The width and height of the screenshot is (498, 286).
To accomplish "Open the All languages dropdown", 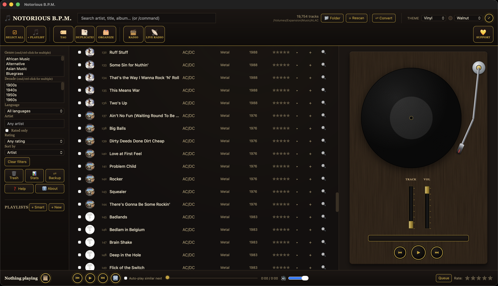I will pos(34,111).
